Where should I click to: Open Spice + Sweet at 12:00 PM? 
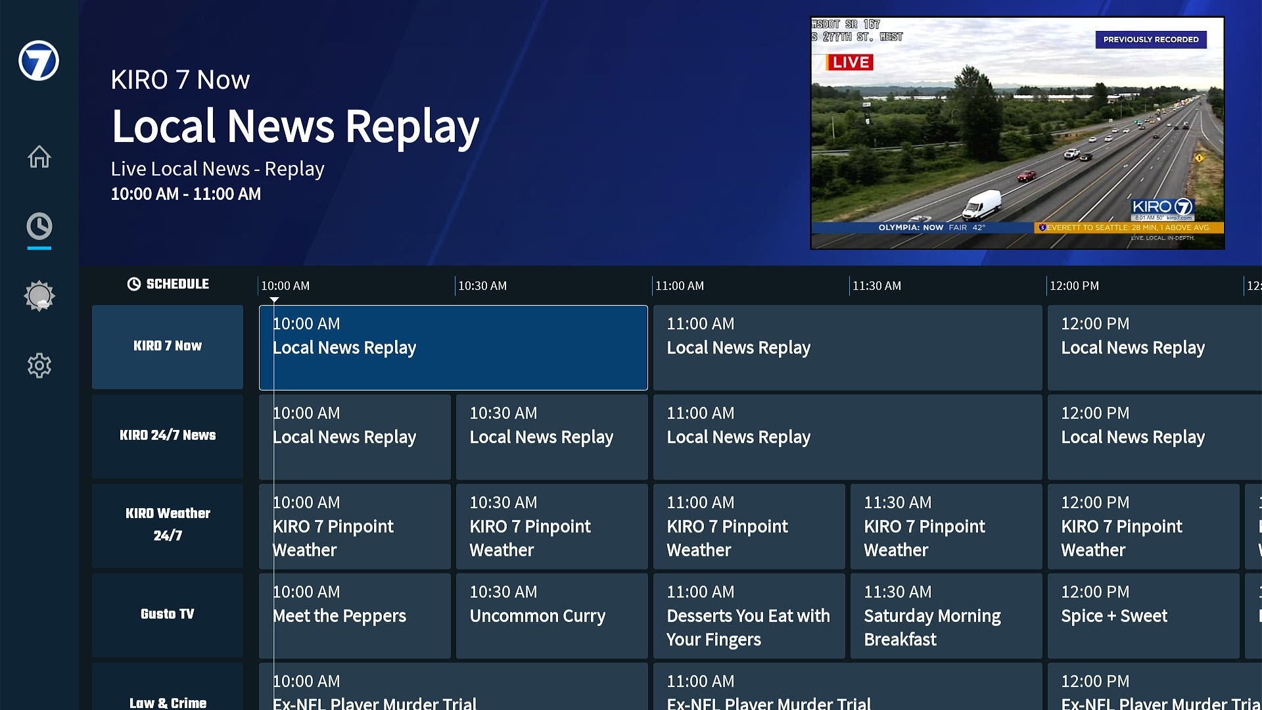(x=1143, y=615)
